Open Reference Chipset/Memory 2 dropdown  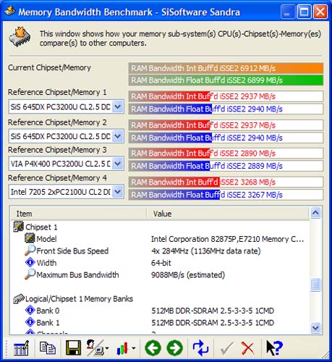coord(118,136)
